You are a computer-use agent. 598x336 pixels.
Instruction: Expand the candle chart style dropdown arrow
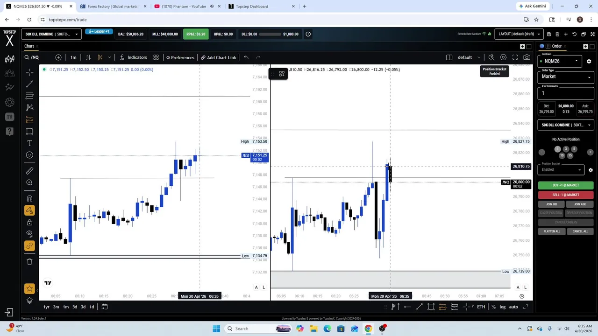[x=110, y=57]
